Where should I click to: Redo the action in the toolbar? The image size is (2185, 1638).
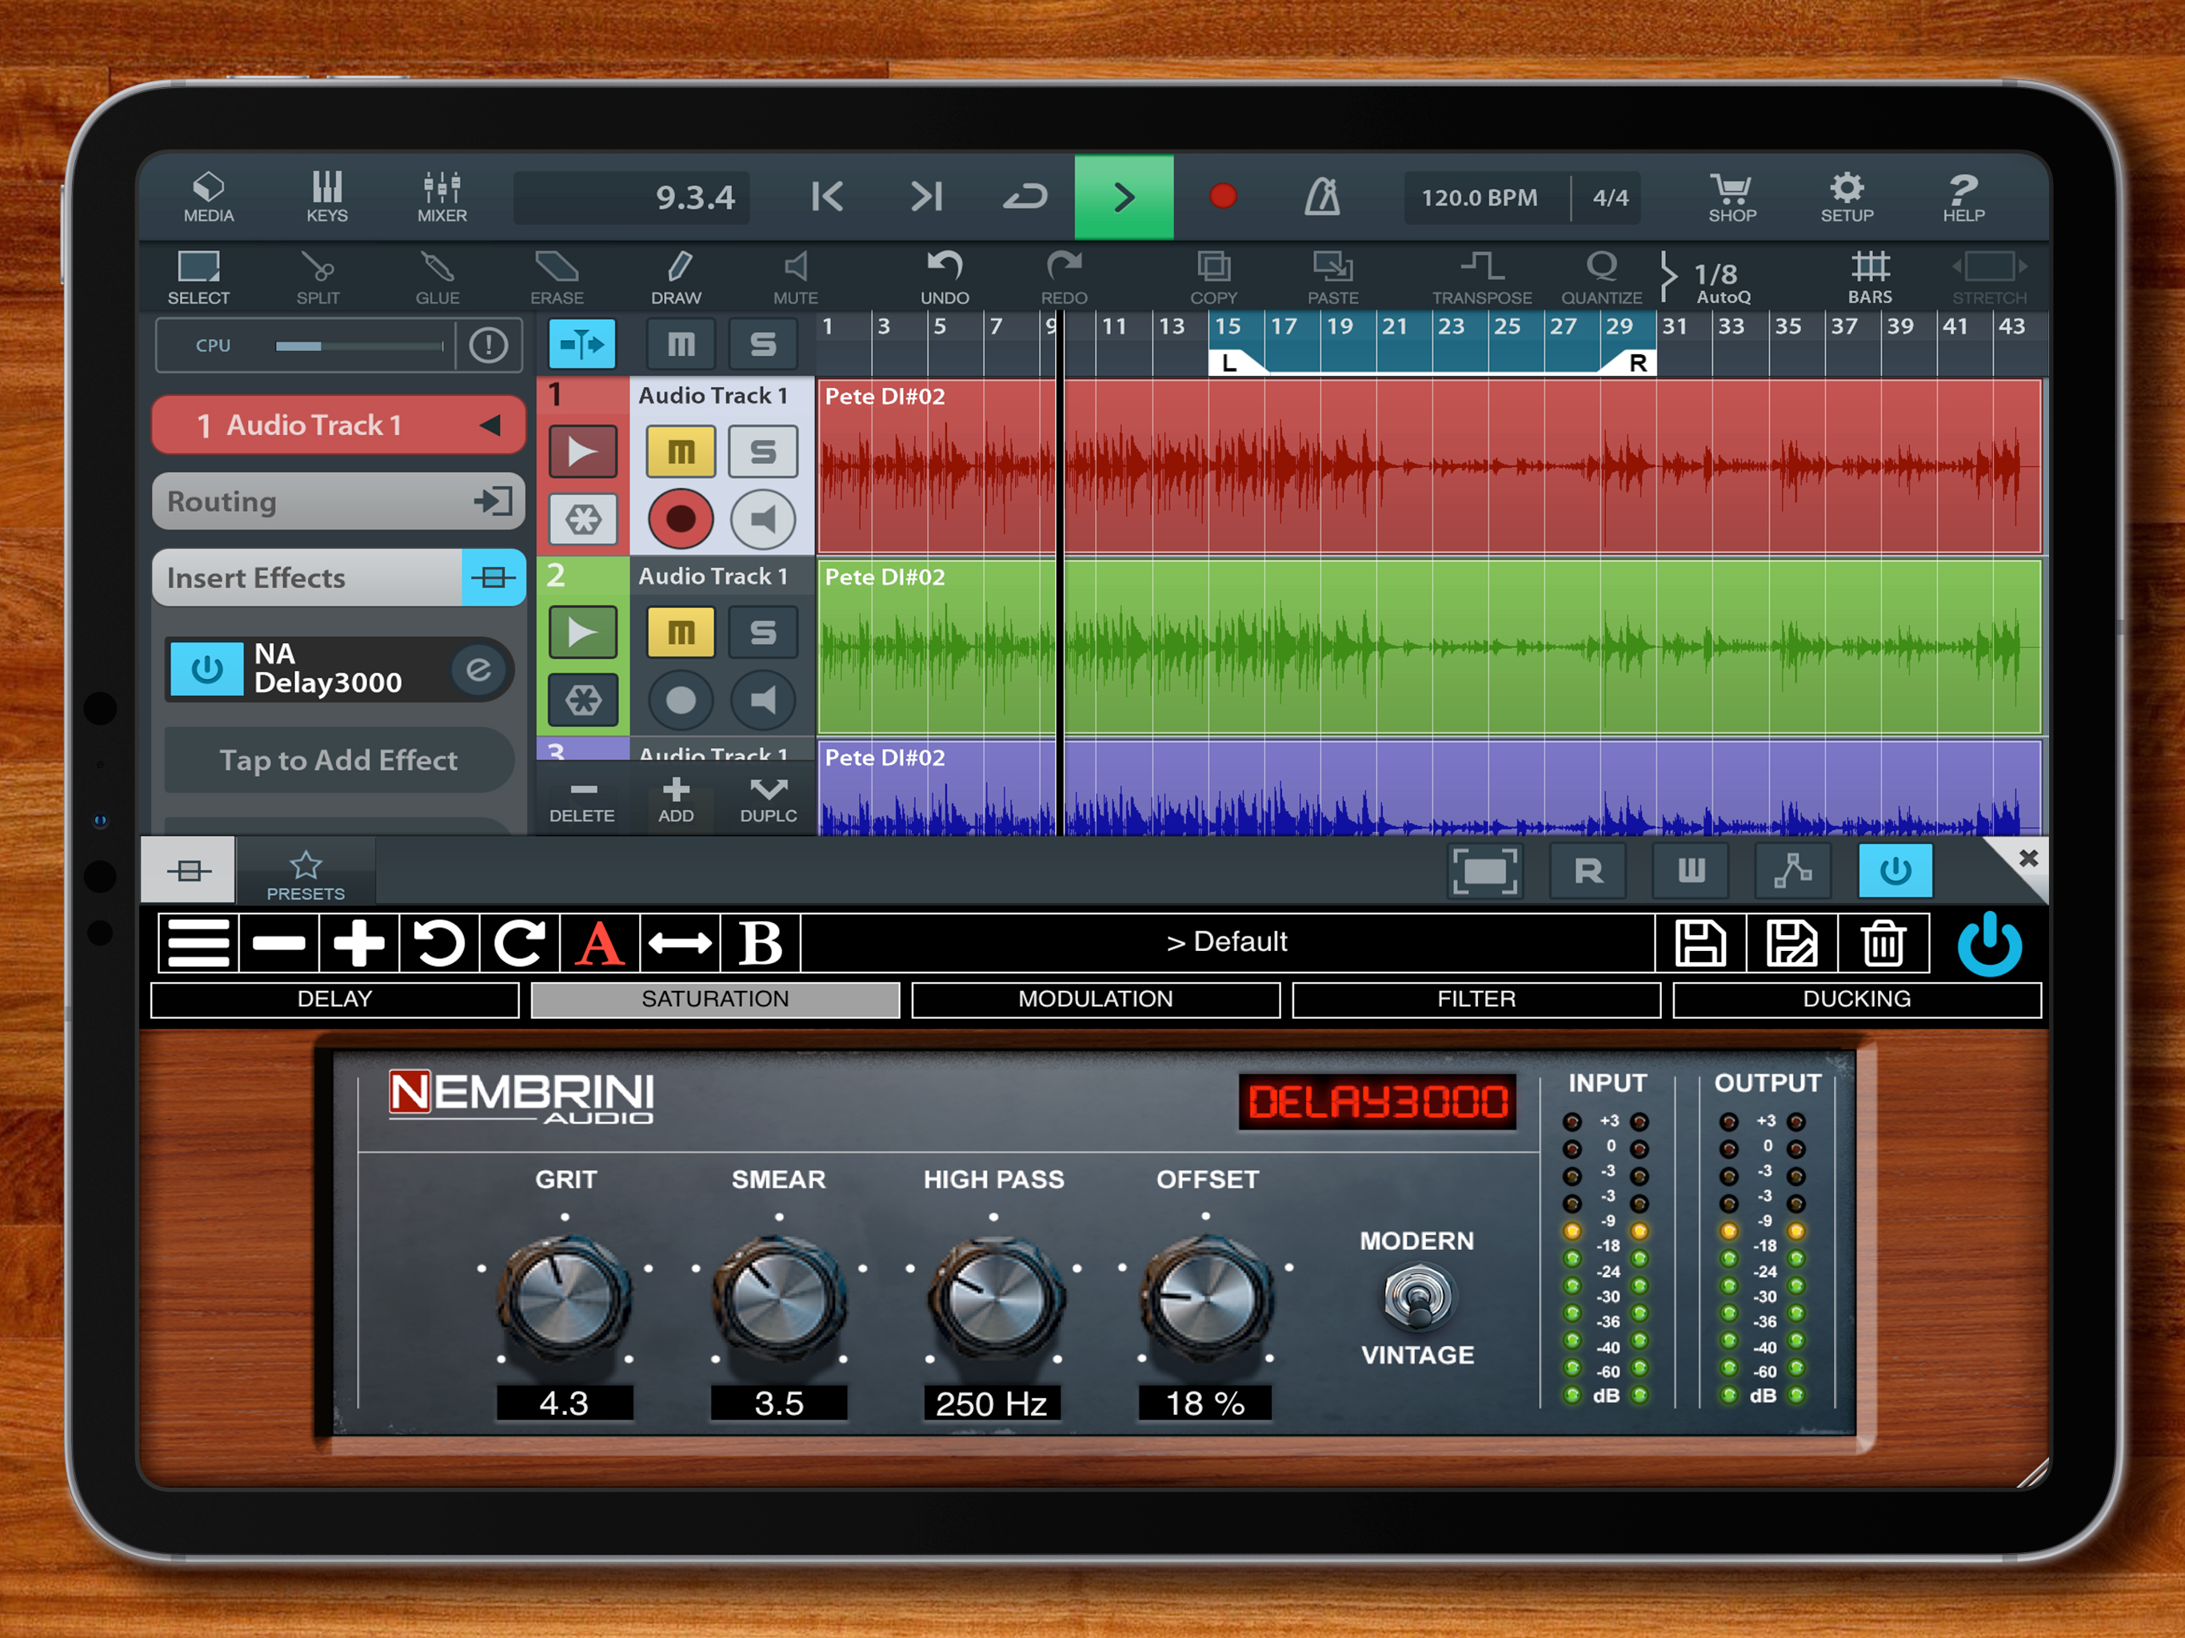click(x=1064, y=278)
